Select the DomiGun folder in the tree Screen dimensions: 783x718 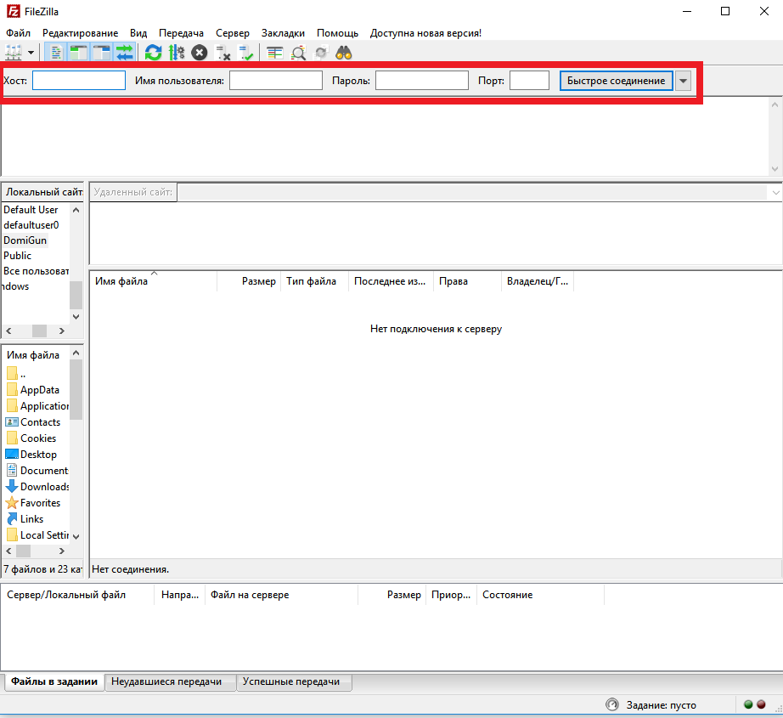click(25, 240)
